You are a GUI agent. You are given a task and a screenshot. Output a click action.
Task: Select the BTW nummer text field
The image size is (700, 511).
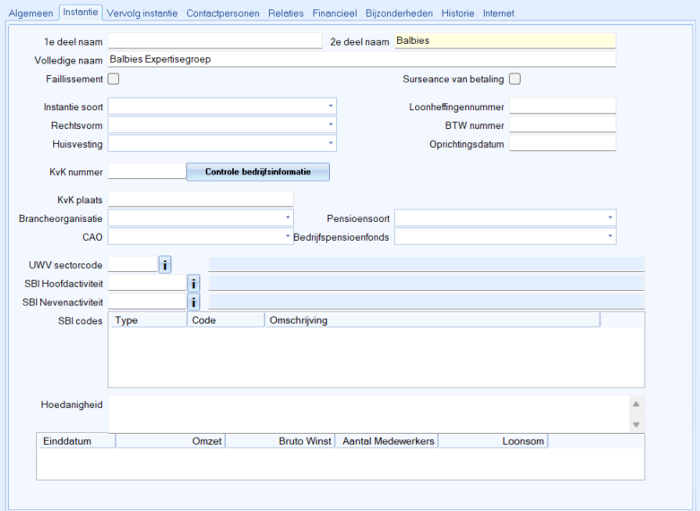(562, 125)
